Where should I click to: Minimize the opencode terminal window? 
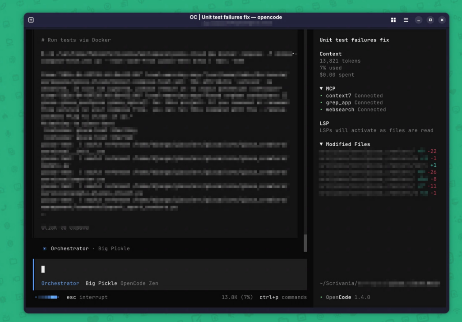click(x=419, y=20)
